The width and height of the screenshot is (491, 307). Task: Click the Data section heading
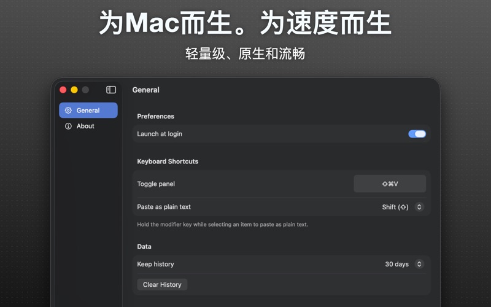[x=144, y=247]
